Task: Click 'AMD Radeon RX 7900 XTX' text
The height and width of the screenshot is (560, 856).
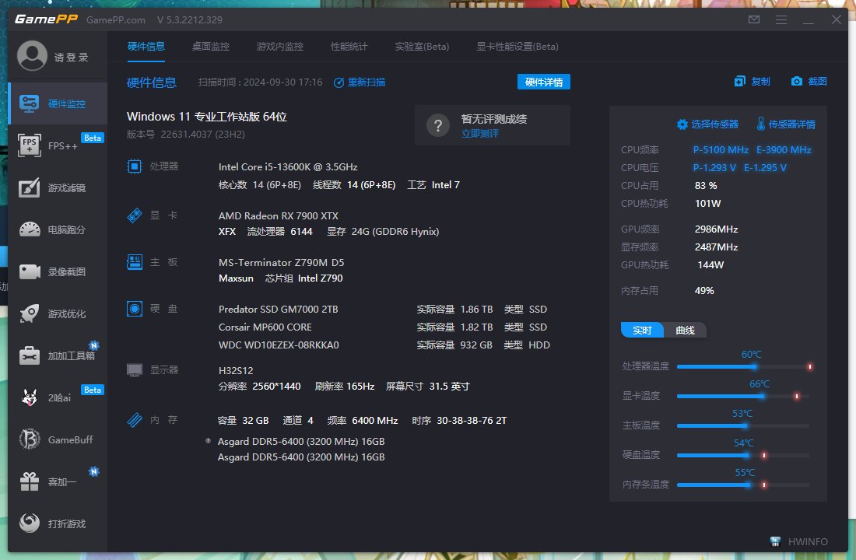Action: (x=279, y=215)
